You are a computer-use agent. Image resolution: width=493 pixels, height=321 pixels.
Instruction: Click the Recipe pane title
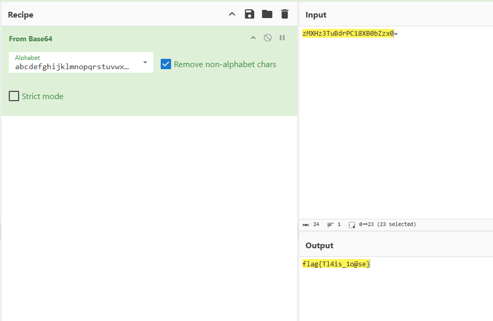21,15
